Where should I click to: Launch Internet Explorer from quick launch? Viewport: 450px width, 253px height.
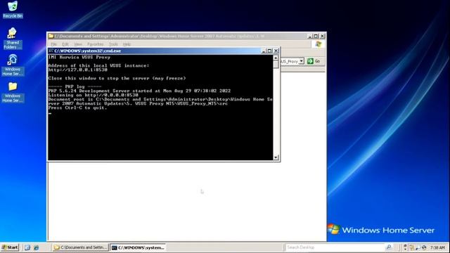pos(37,247)
